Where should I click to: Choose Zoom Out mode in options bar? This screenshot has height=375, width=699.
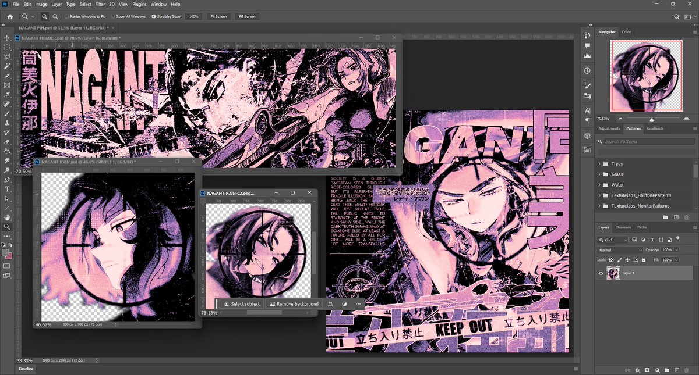pos(55,17)
